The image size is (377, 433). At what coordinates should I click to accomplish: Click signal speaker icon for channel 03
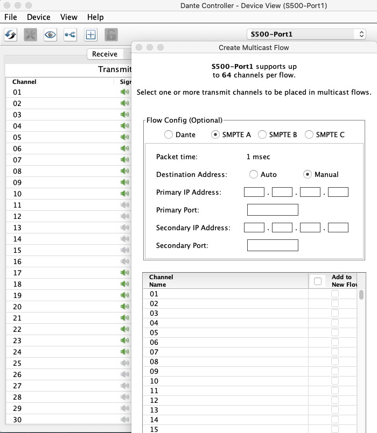125,115
